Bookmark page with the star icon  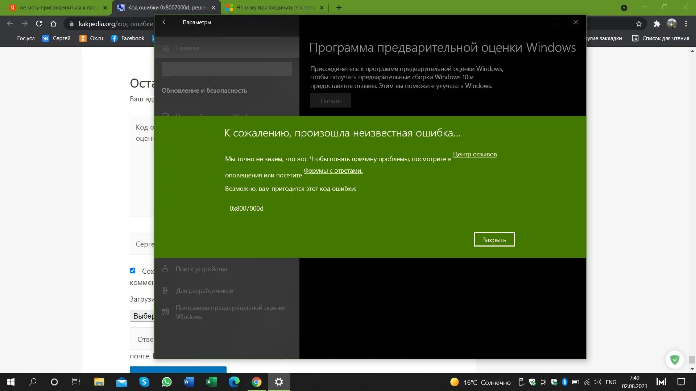[639, 24]
